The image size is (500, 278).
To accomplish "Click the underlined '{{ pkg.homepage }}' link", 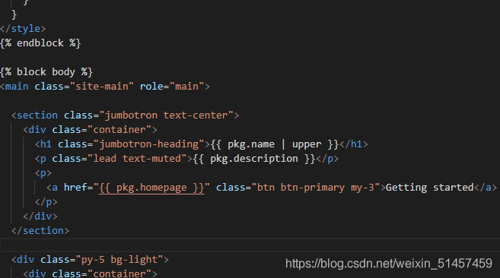I will coord(151,188).
